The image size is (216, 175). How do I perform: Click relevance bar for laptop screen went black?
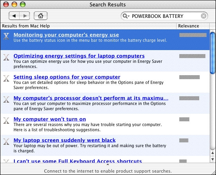click(x=184, y=140)
